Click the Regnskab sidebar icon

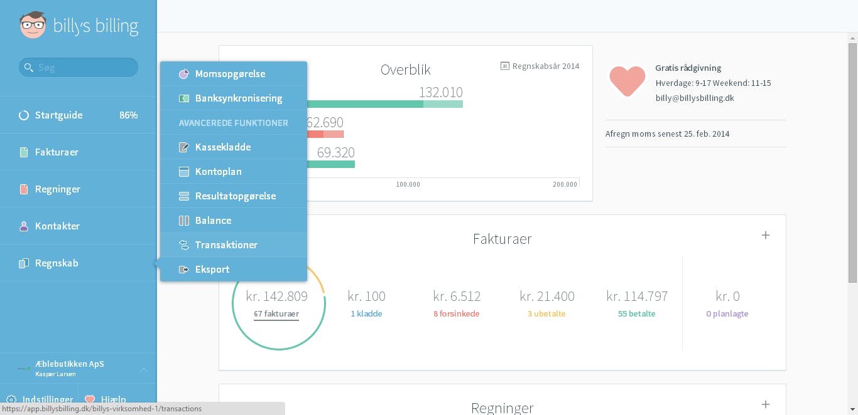[x=24, y=263]
